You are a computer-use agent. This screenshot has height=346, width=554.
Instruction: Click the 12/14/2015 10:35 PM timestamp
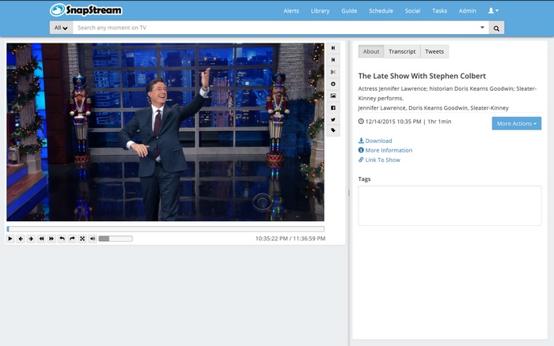(393, 122)
